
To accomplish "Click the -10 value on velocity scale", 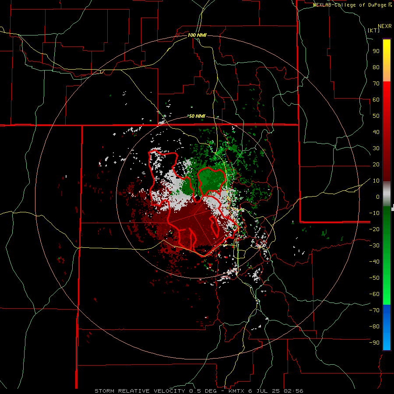I will (x=374, y=213).
